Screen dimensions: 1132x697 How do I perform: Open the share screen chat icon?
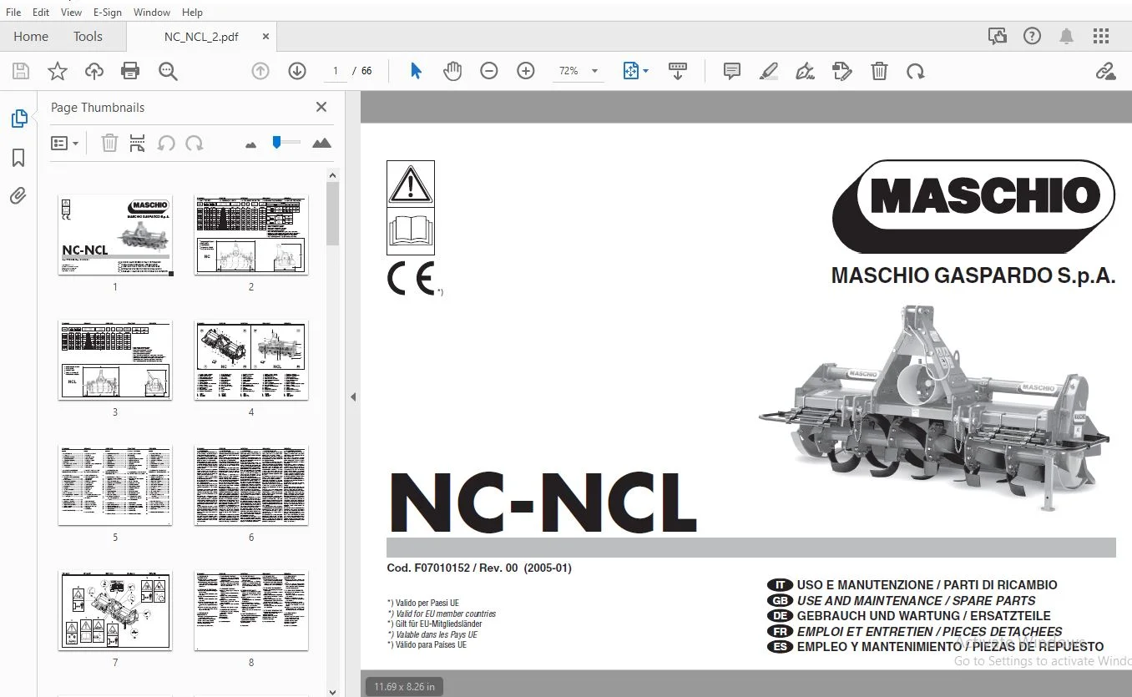tap(998, 37)
